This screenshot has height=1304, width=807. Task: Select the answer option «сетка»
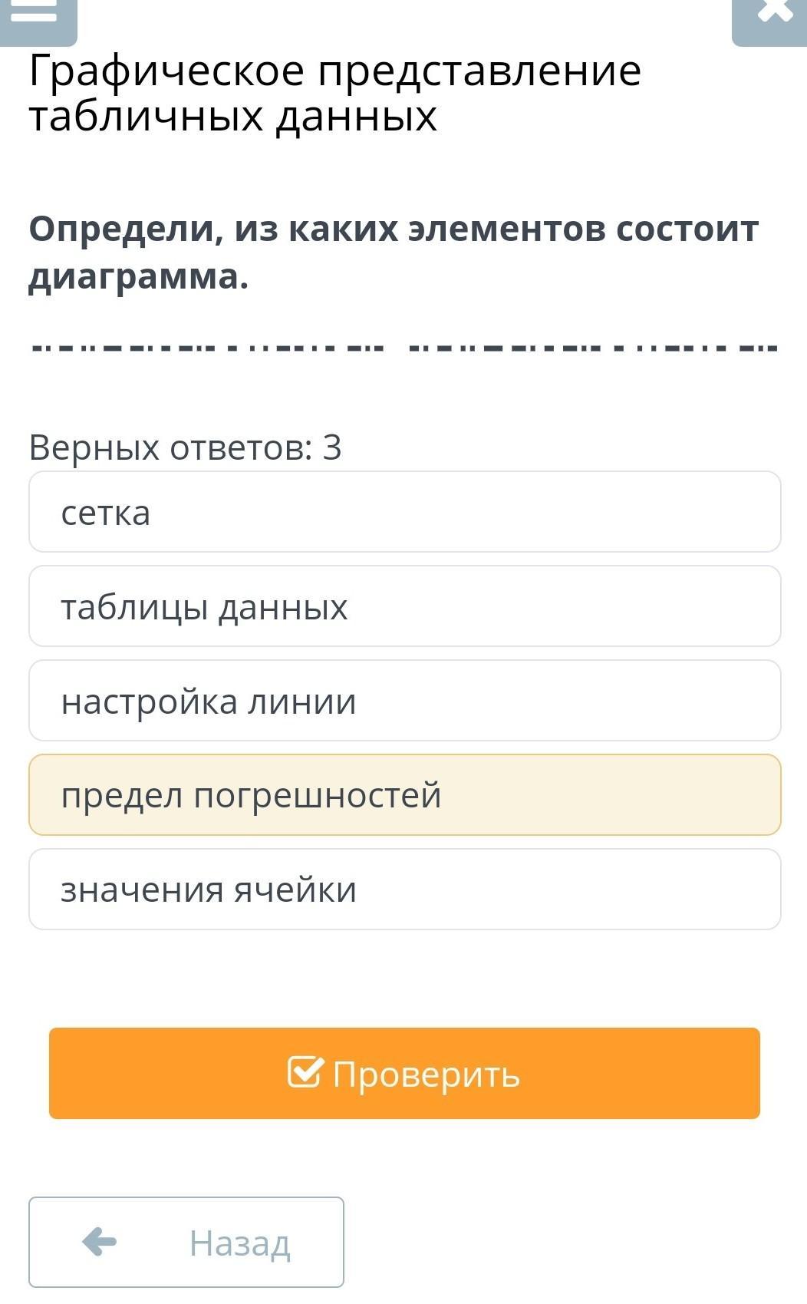coord(404,512)
